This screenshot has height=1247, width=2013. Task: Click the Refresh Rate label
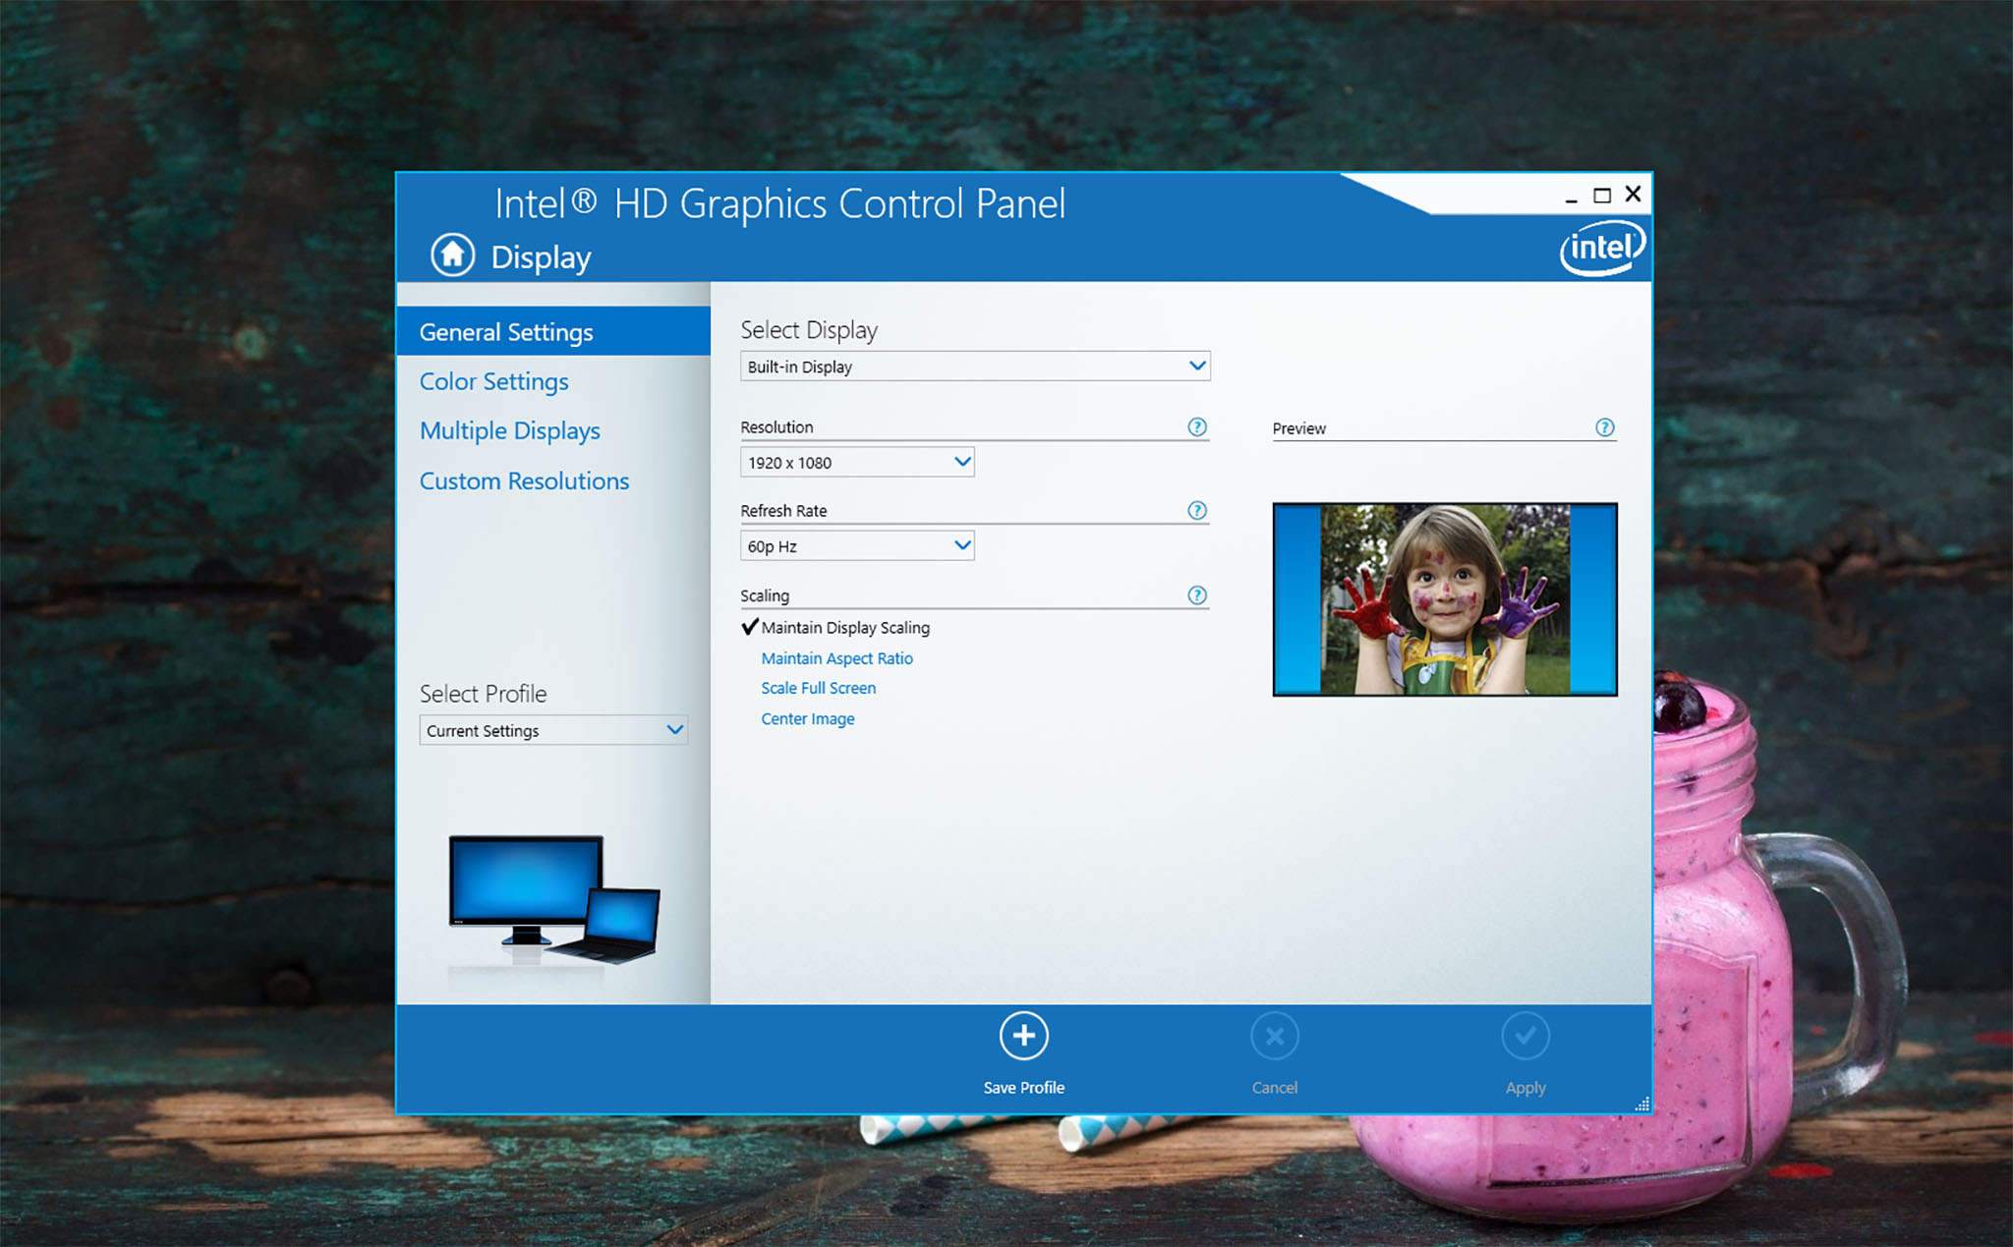783,510
